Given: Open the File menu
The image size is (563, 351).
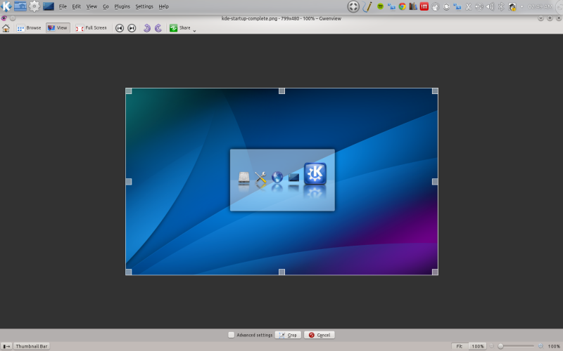Looking at the screenshot, I should pyautogui.click(x=63, y=6).
